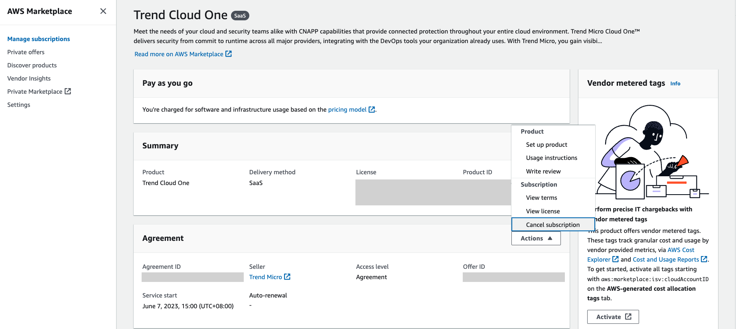
Task: Click the SaaS badge beside product title
Action: tap(240, 16)
